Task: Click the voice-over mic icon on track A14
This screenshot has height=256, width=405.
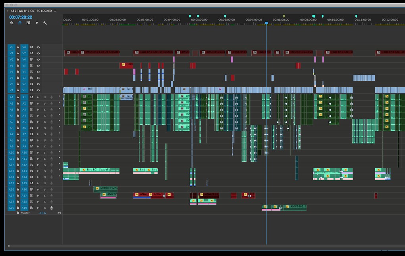Action: tap(52, 177)
